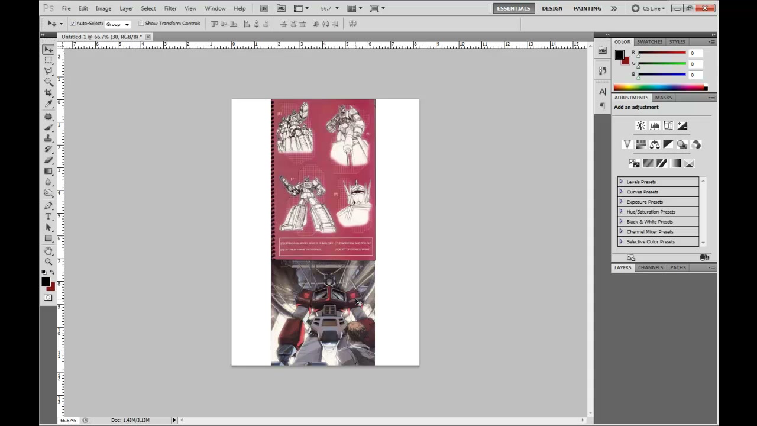Image resolution: width=757 pixels, height=426 pixels.
Task: Select the Clone Stamp tool
Action: 48,138
